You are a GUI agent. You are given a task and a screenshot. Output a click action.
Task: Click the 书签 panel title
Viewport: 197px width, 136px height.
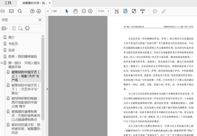pos(5,20)
